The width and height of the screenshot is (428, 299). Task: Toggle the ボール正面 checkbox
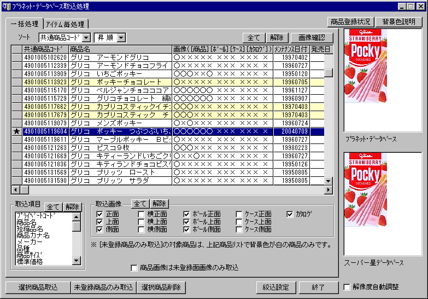(186, 214)
